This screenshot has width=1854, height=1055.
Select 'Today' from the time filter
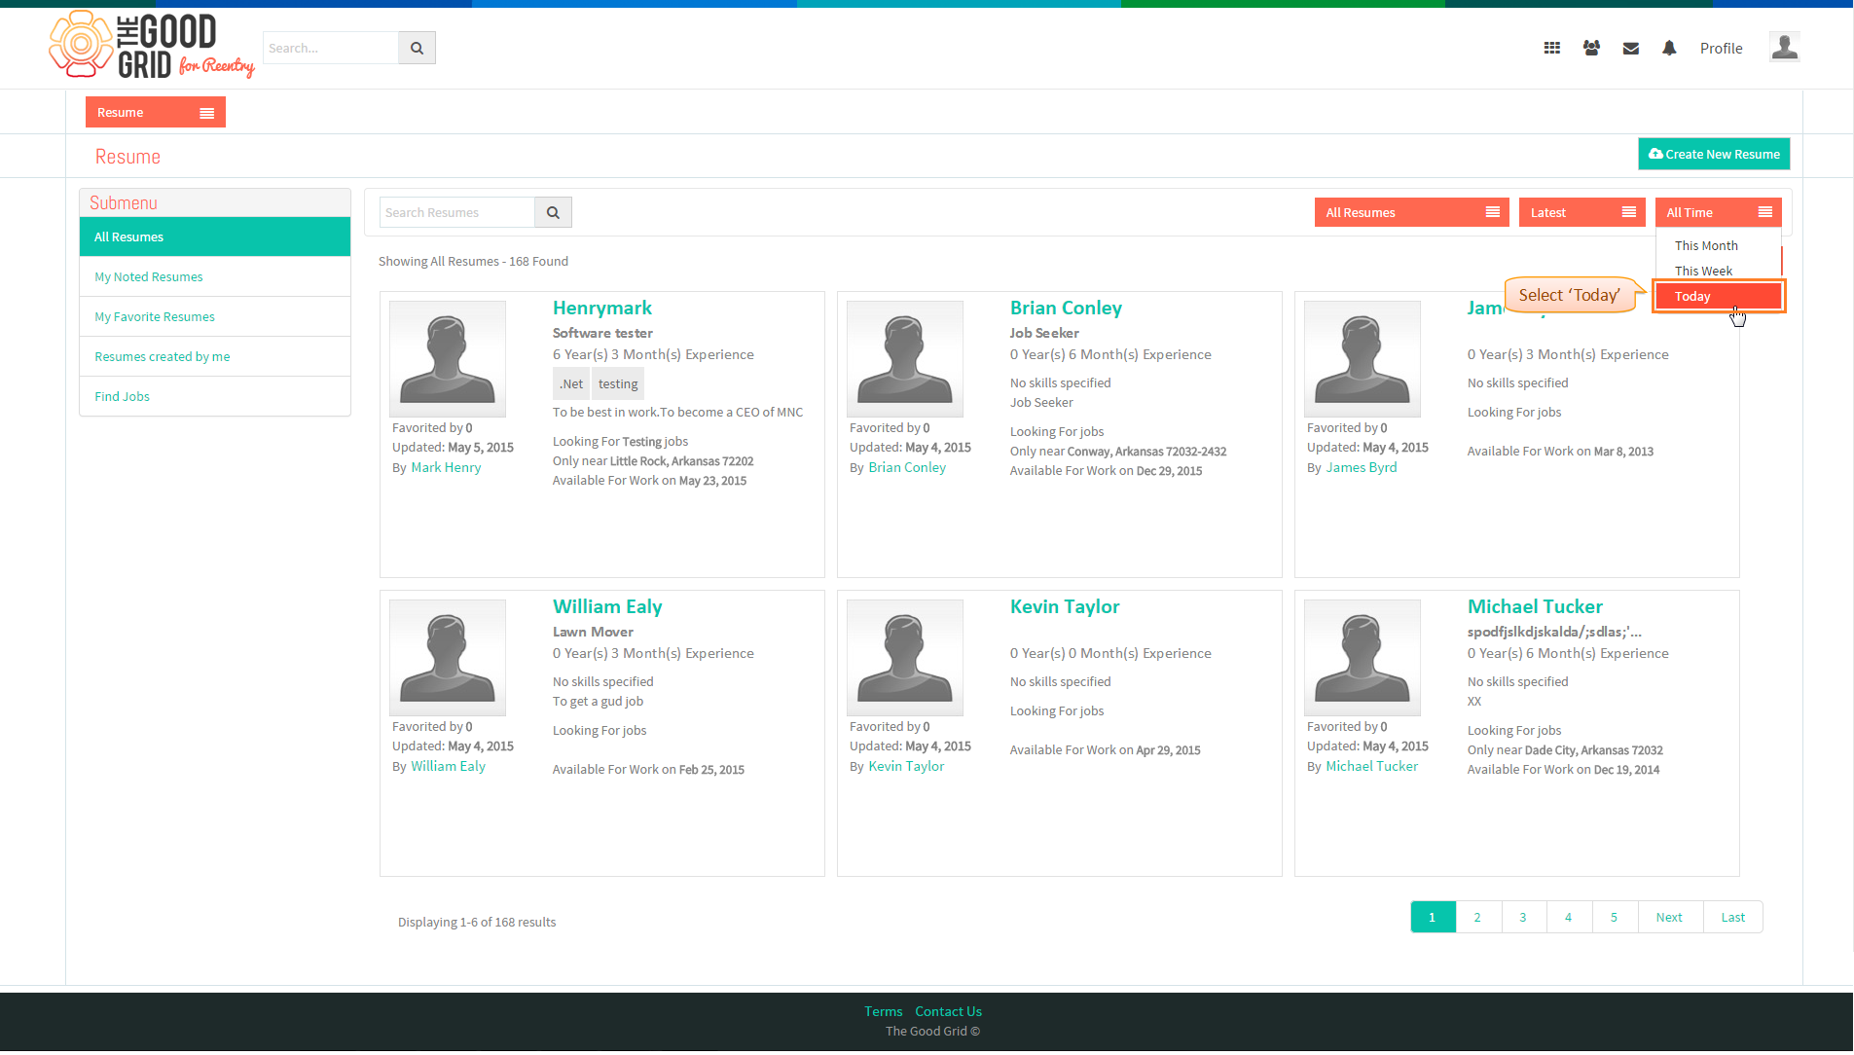(x=1719, y=296)
